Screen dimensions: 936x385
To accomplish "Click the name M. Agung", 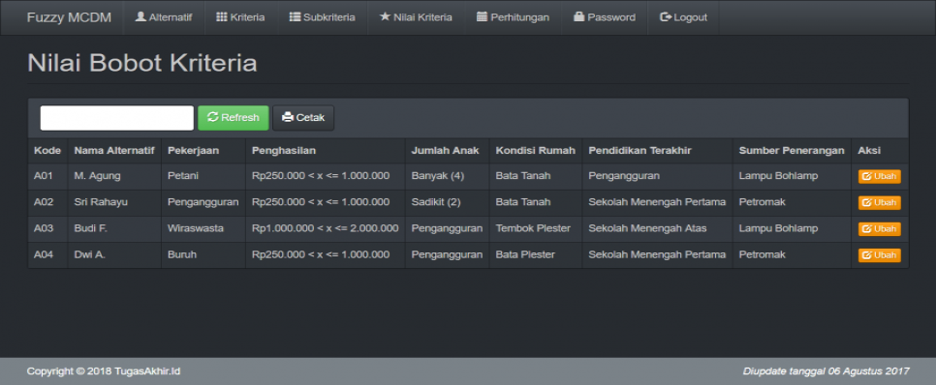I will (x=97, y=176).
